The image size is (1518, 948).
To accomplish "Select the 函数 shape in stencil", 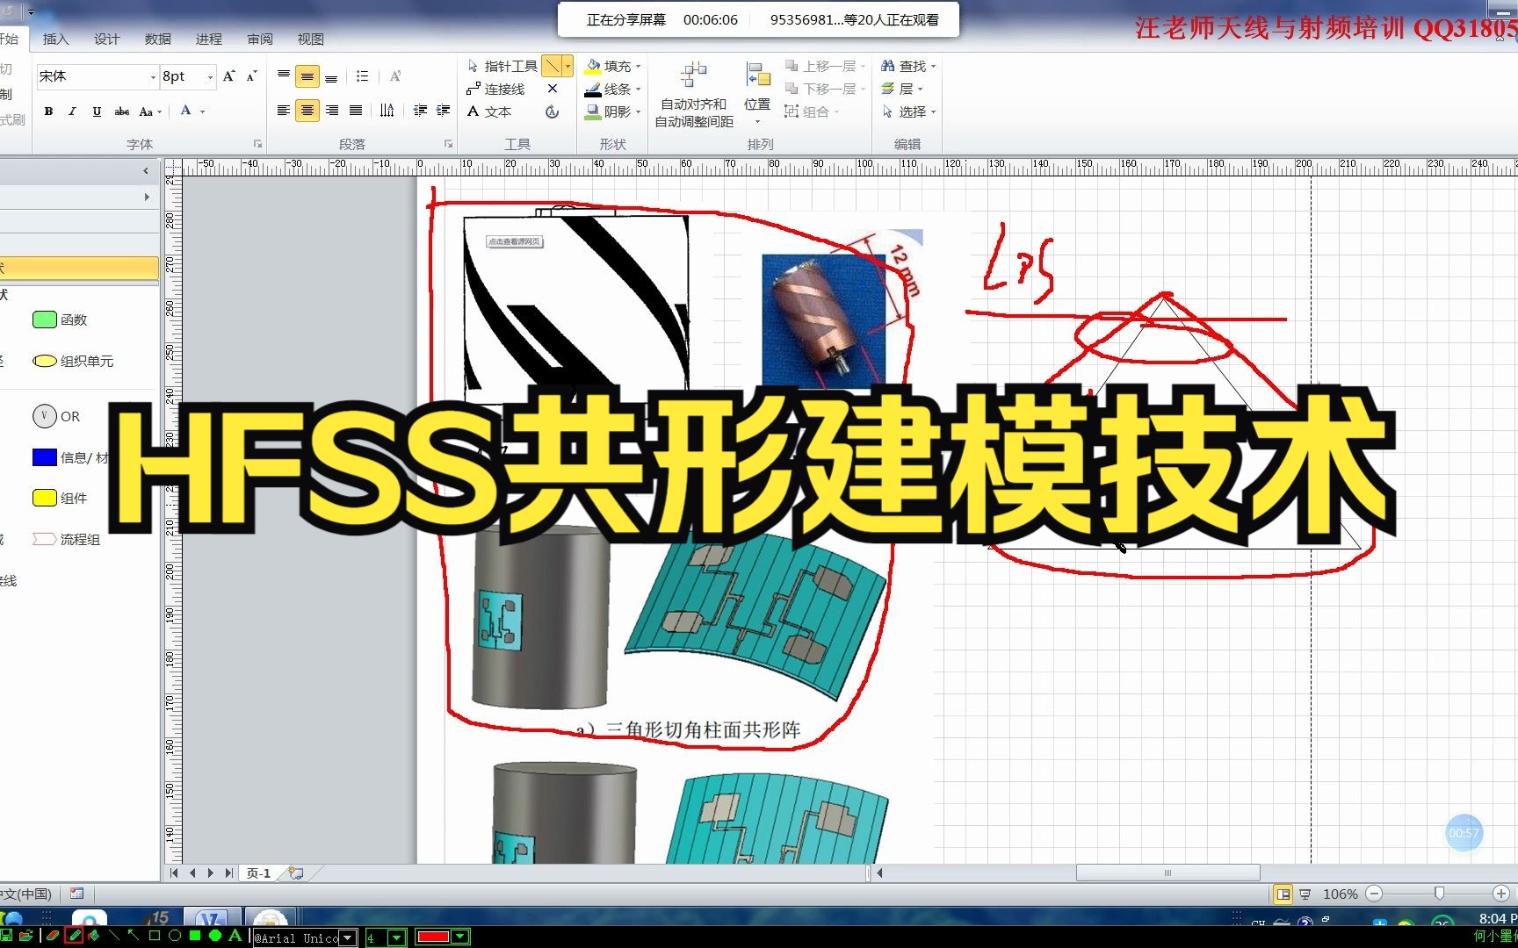I will pos(60,320).
